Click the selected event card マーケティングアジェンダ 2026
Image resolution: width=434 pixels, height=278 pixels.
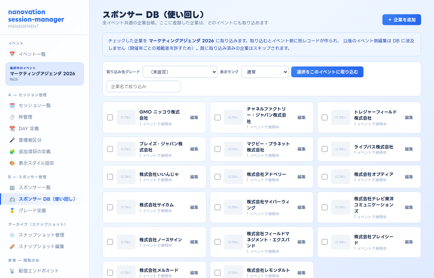(44, 74)
